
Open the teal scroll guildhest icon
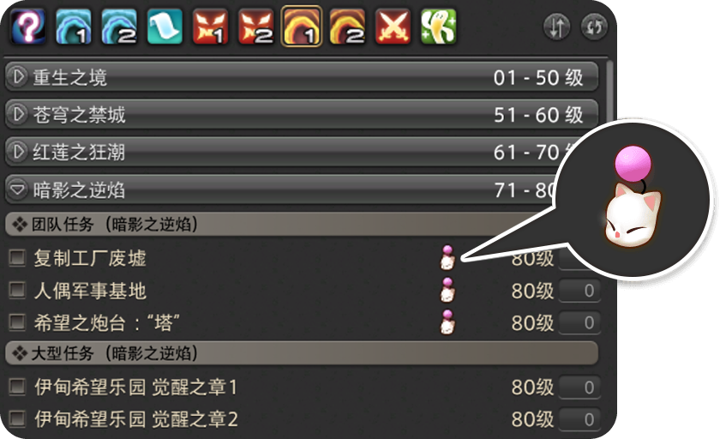[x=165, y=27]
